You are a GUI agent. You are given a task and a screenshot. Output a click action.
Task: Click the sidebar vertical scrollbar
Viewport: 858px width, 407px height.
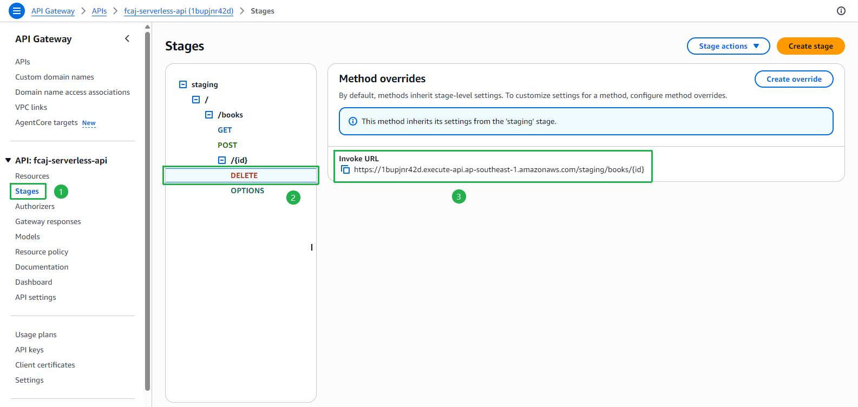[147, 211]
